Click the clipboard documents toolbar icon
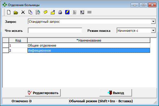This screenshot has height=106, width=159. pos(38,12)
